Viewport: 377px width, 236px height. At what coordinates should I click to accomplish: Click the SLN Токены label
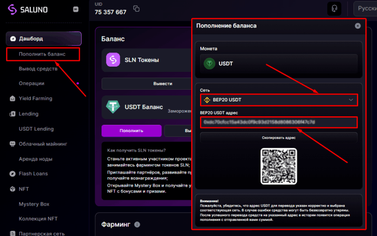pos(141,60)
